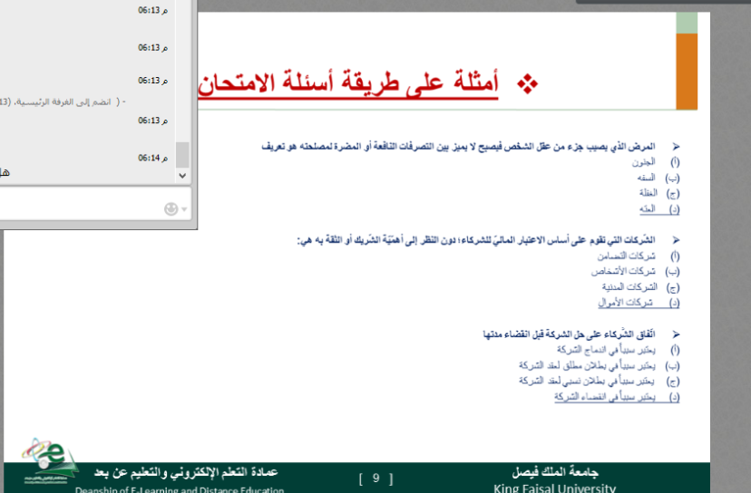Viewport: 751px width, 493px height.
Task: Click footer text 'عمادة التعلم الإلكتروني والتعليم عن بعد'
Action: click(186, 472)
